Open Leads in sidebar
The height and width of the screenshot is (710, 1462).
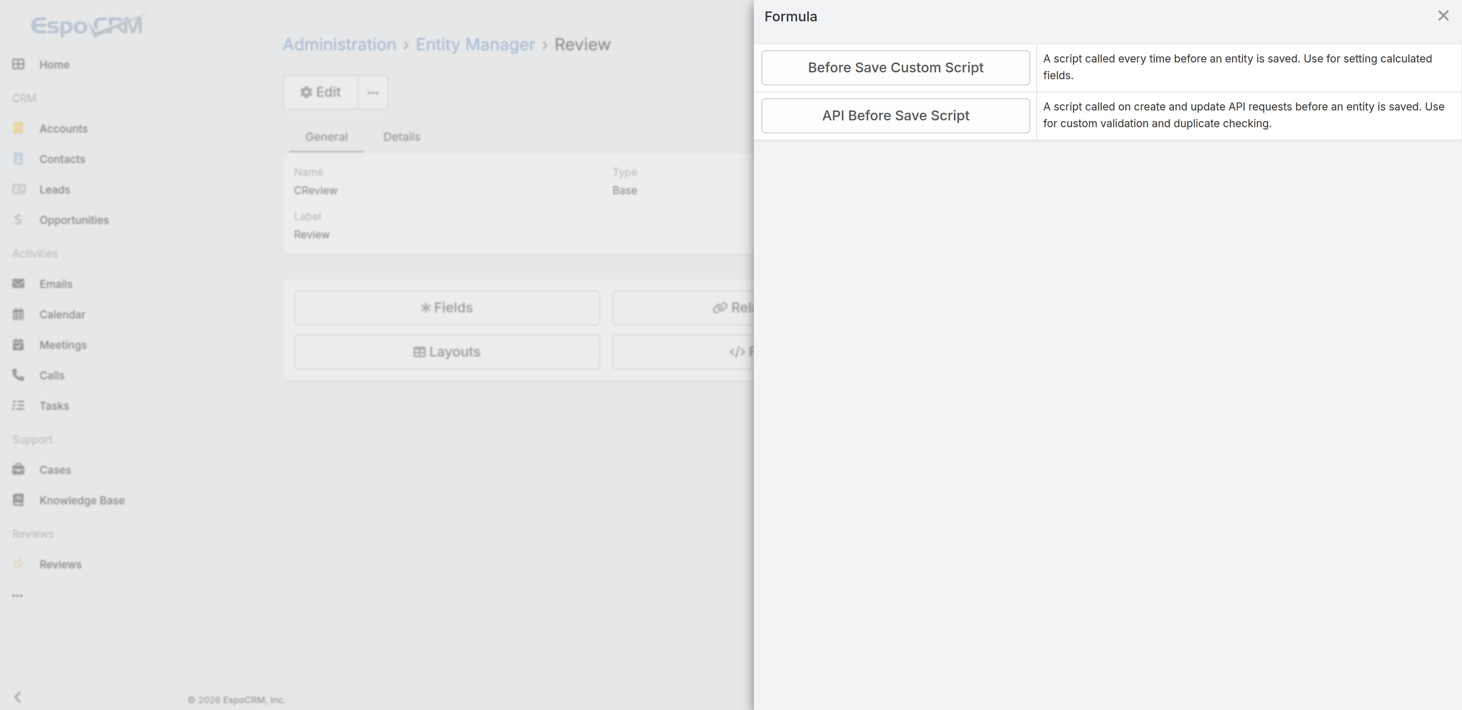click(54, 190)
